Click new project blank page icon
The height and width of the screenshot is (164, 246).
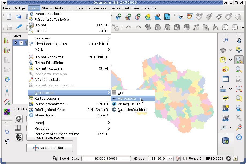(9, 17)
